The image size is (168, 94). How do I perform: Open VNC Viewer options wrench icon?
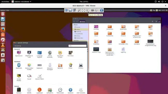(79, 10)
